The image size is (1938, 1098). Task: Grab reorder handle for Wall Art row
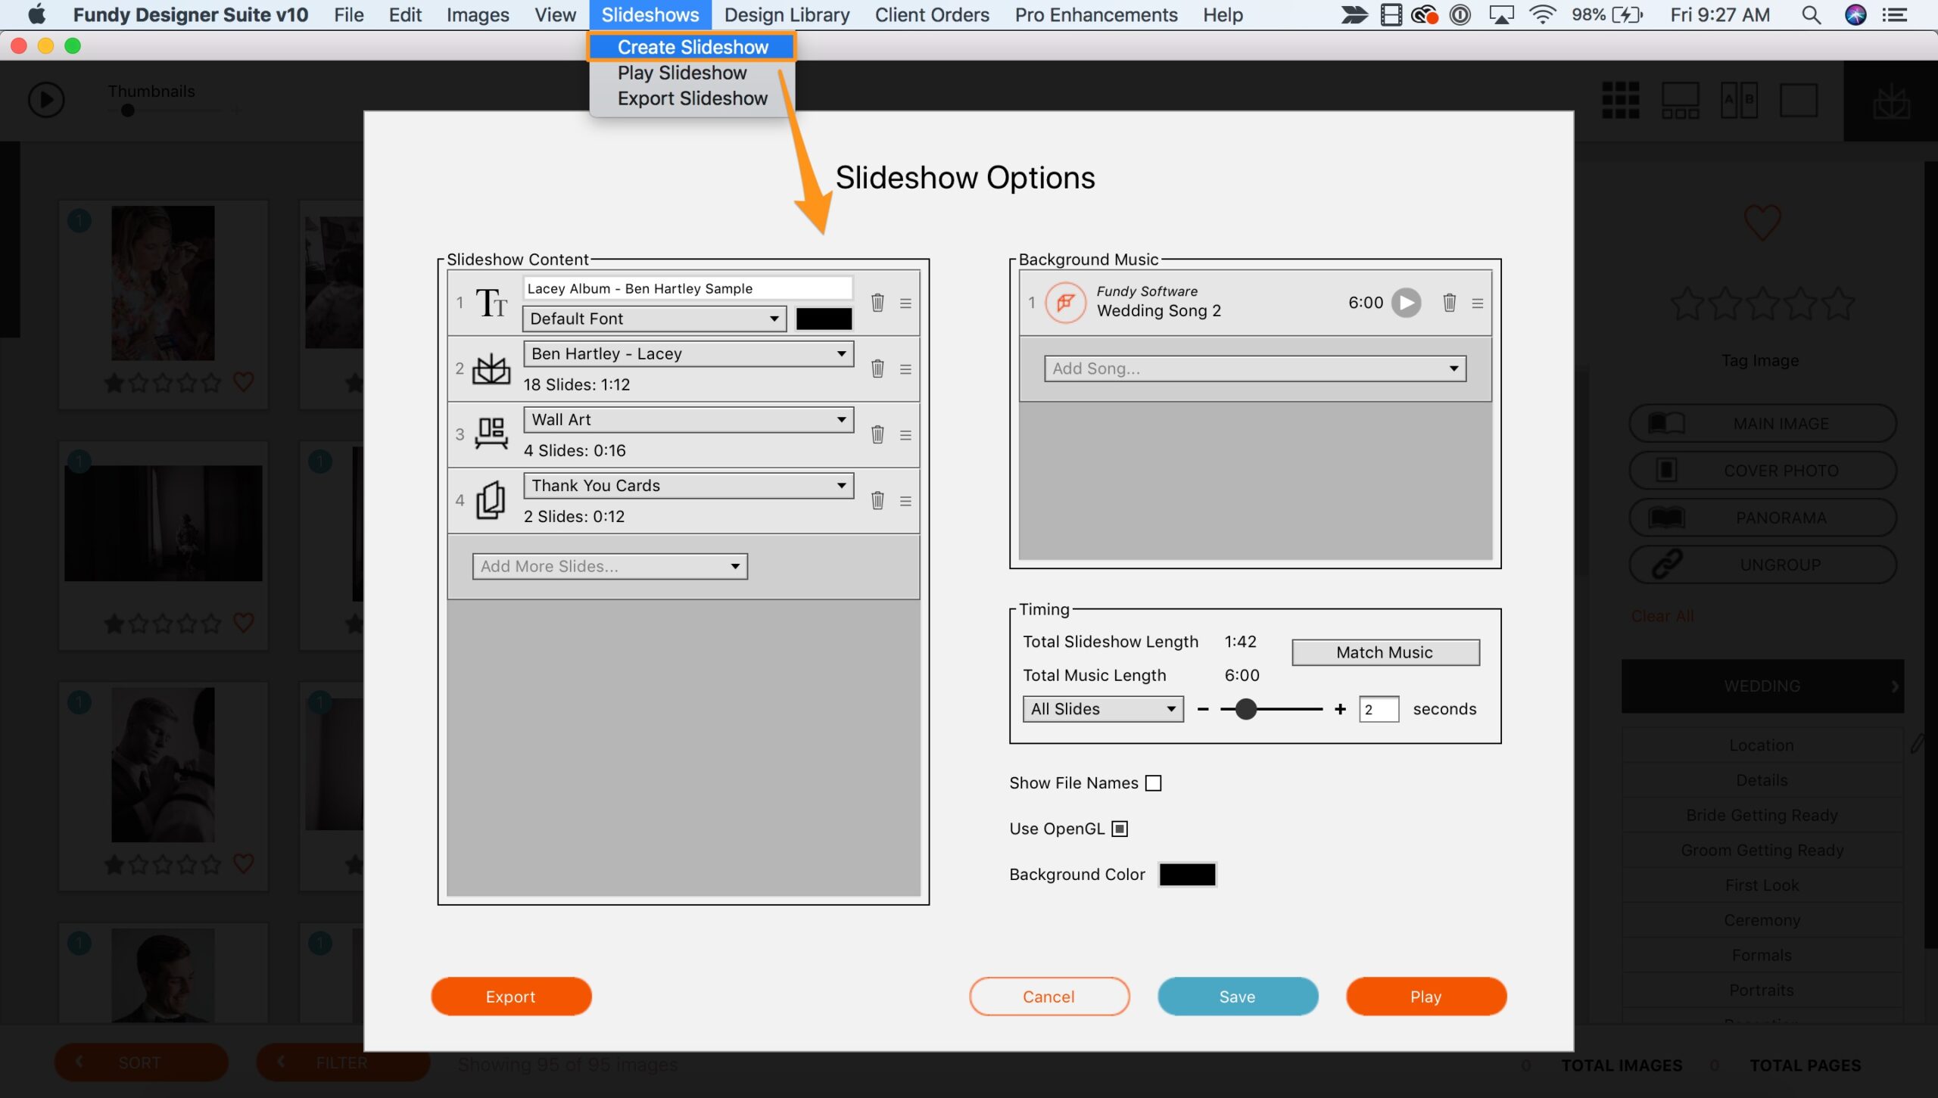[x=905, y=435]
